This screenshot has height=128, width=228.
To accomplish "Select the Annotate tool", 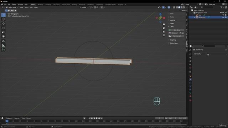I will (x=3, y=41).
